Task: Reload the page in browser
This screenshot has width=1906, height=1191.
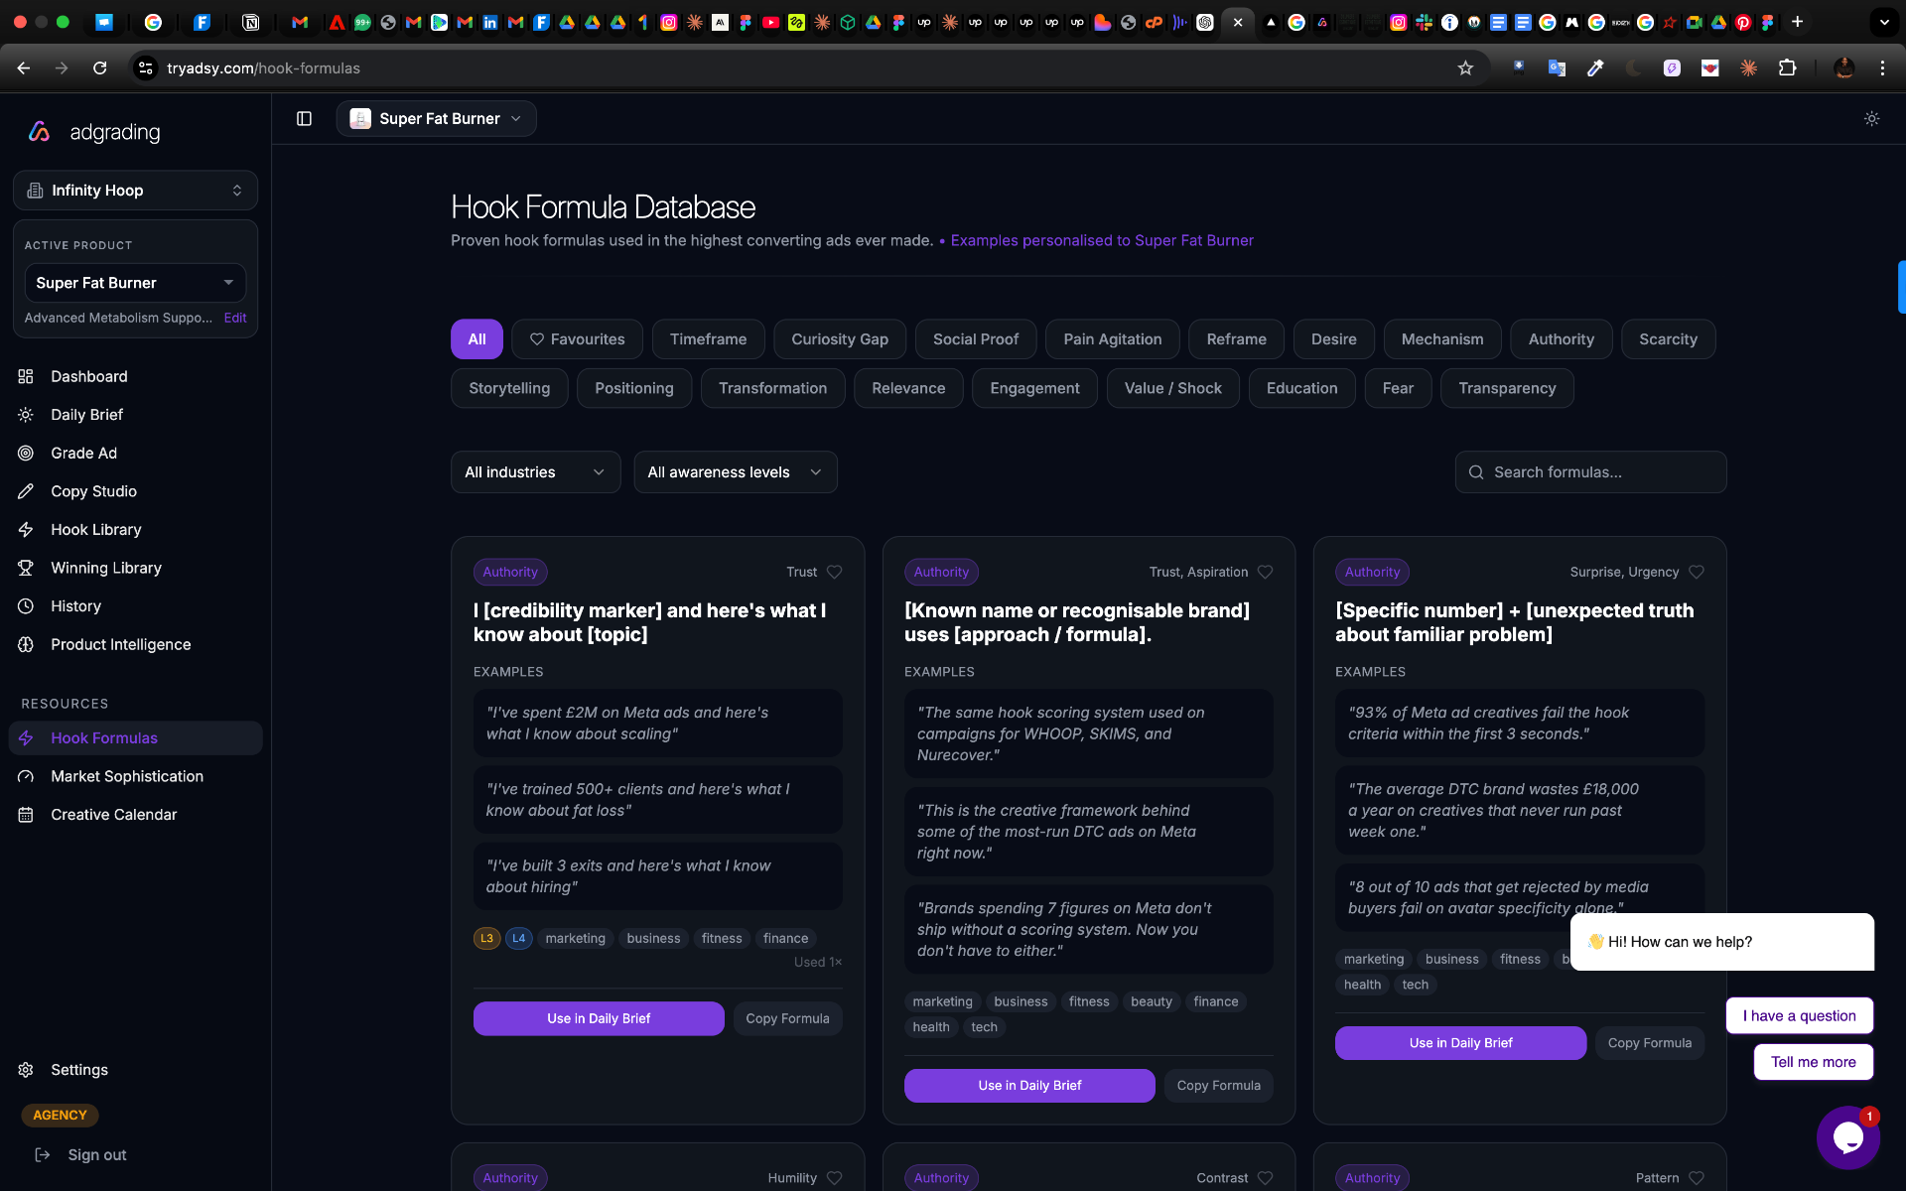Action: (100, 68)
